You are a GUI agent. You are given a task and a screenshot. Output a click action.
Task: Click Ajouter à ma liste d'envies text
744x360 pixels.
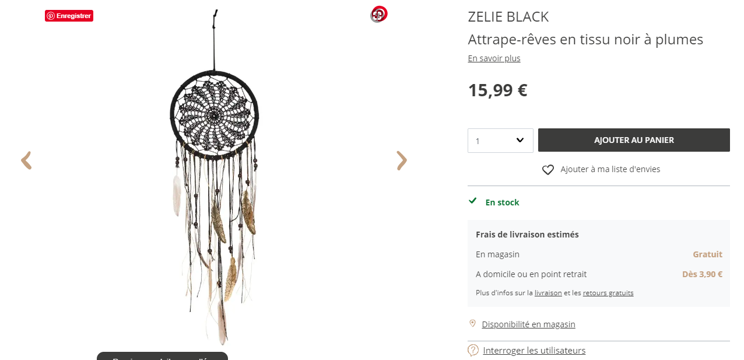pyautogui.click(x=610, y=169)
